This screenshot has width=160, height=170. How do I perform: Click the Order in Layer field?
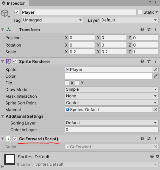pos(112,130)
